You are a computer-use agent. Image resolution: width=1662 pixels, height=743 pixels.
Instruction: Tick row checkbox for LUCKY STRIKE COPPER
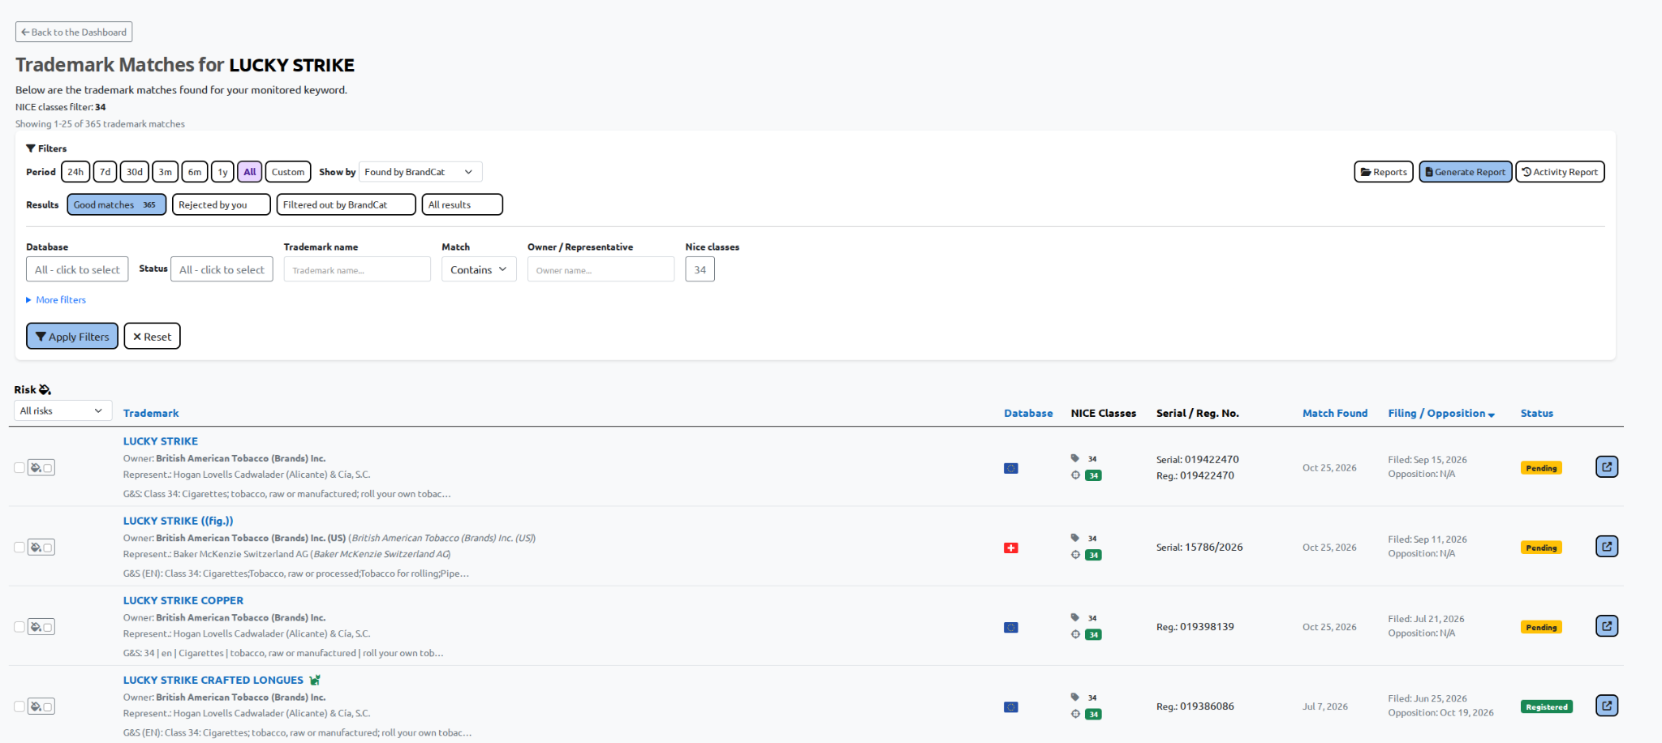19,627
